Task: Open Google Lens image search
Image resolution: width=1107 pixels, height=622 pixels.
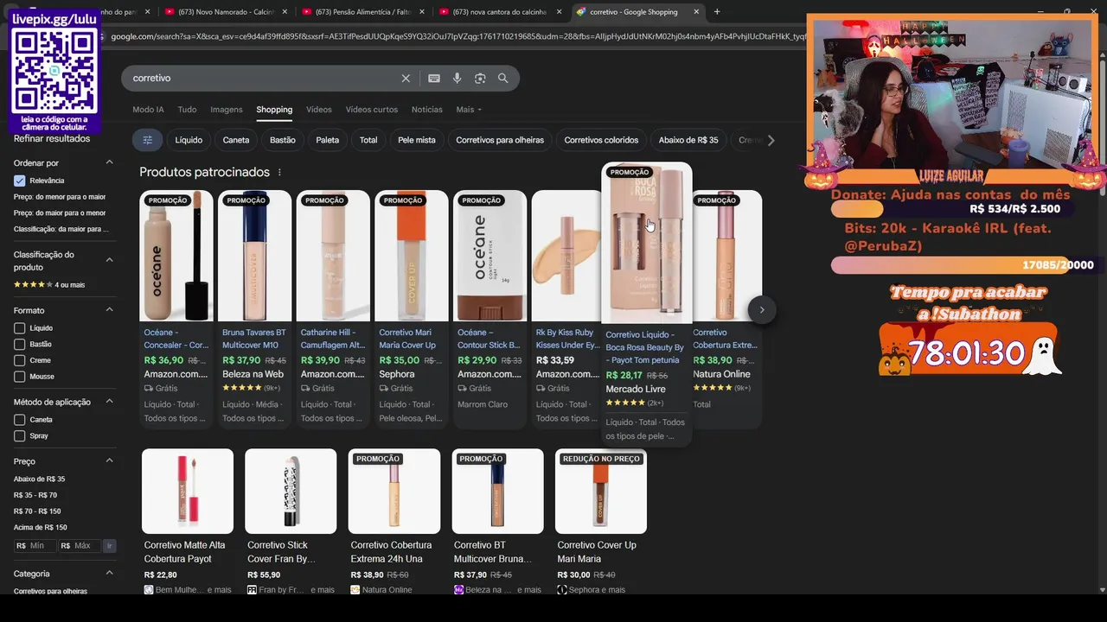Action: click(480, 79)
